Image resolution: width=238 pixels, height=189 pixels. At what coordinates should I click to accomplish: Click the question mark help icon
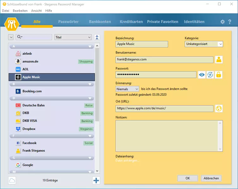(230, 22)
